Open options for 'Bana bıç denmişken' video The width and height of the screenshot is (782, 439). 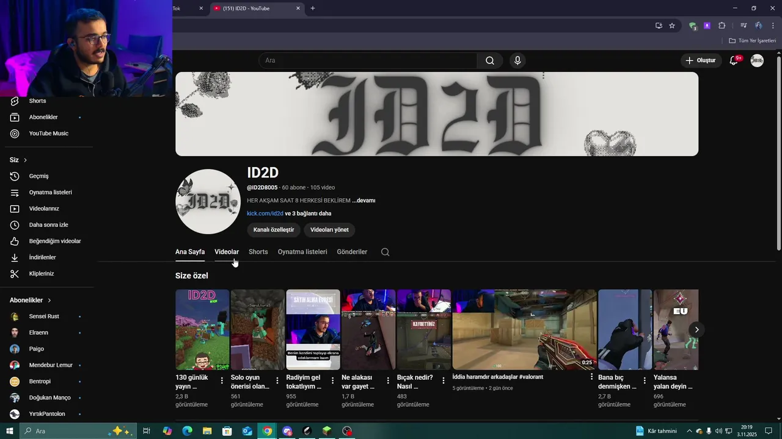[x=645, y=380]
